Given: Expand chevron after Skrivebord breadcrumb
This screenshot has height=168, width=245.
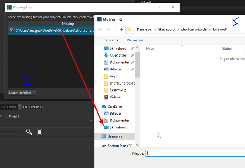Looking at the screenshot, I should [x=178, y=30].
